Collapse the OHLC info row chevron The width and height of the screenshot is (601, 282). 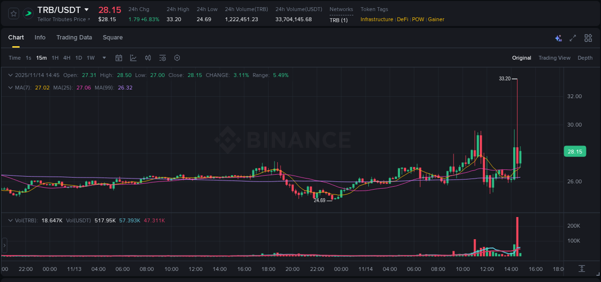tap(10, 75)
